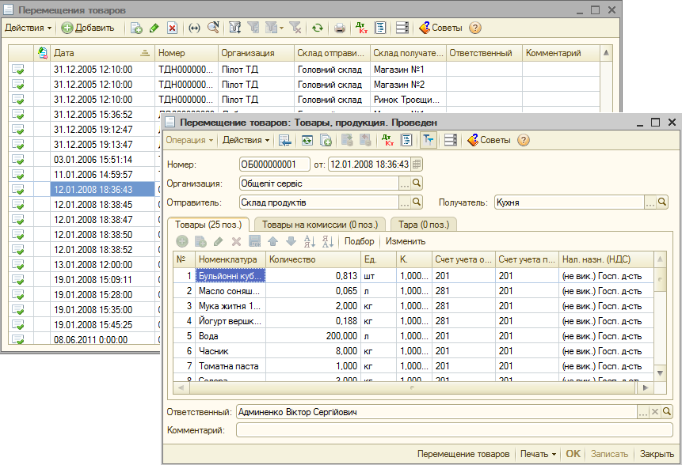Screen dimensions: 682x465
Task: Switch to the Тара (0 поз.) tab
Action: [x=423, y=225]
